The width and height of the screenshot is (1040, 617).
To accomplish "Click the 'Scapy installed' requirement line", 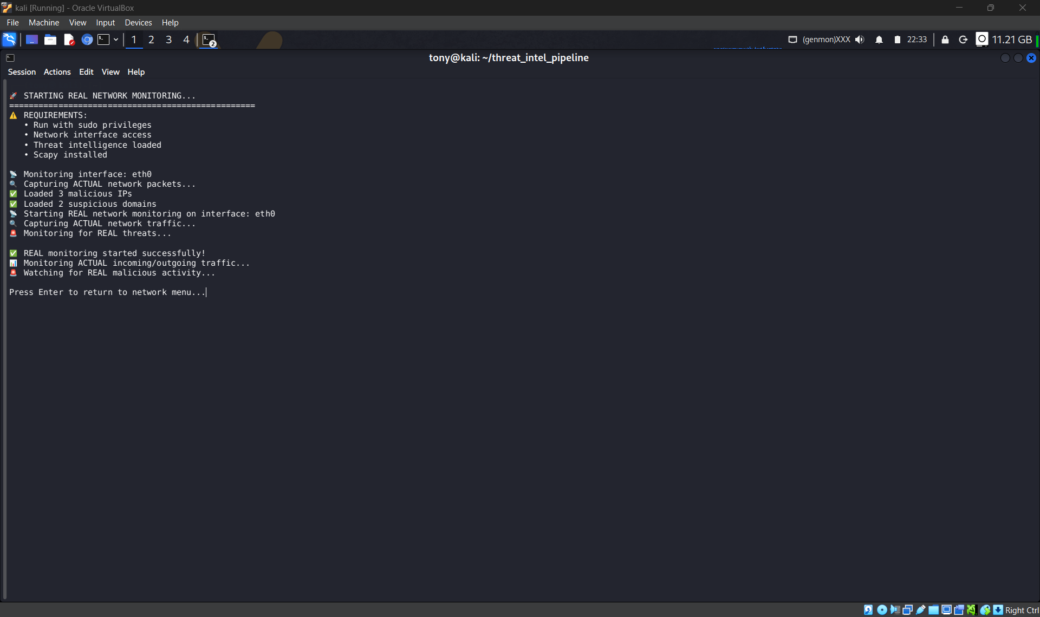I will [66, 155].
